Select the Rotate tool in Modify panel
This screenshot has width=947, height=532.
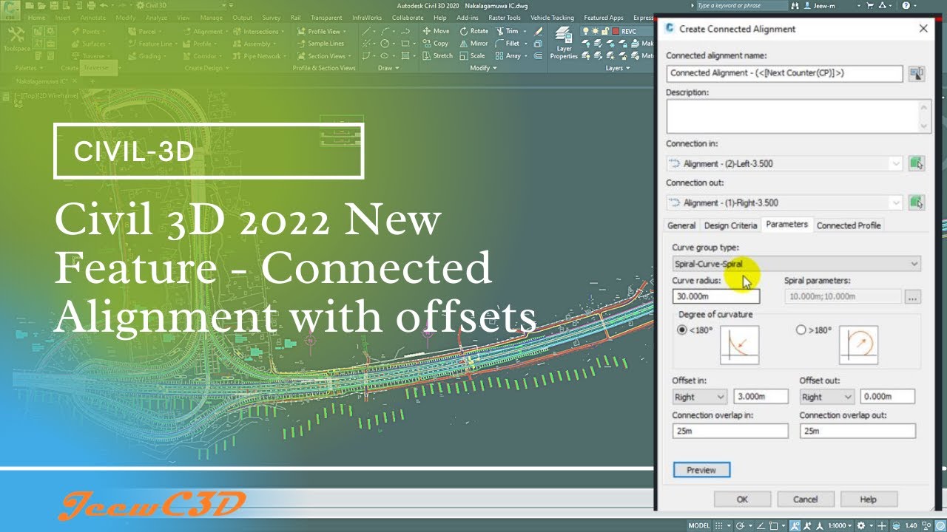click(x=474, y=31)
